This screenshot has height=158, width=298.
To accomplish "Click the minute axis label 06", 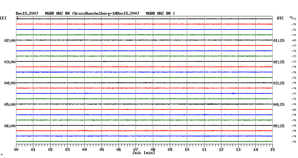I will coord(119,150).
